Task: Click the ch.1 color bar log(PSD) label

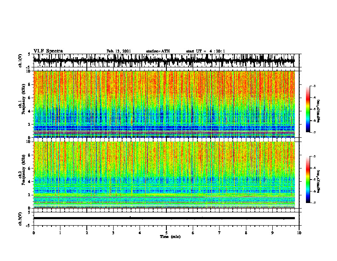Action: (x=318, y=111)
